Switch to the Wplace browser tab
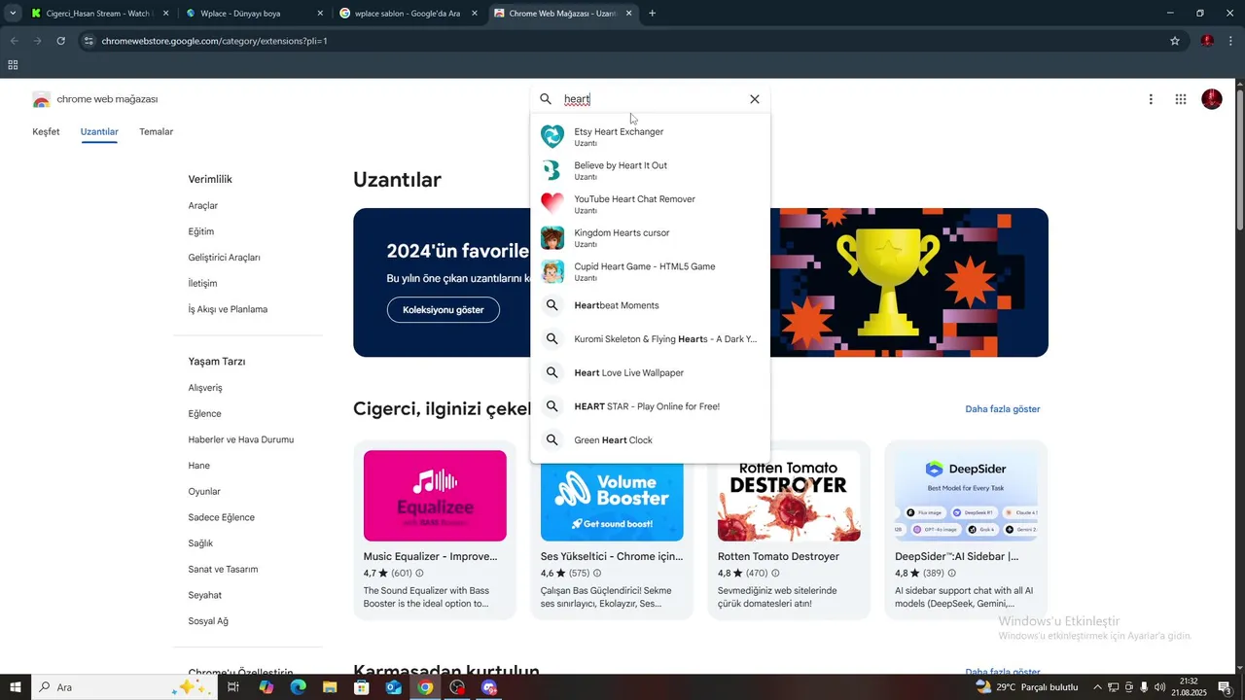This screenshot has width=1245, height=700. [x=255, y=14]
